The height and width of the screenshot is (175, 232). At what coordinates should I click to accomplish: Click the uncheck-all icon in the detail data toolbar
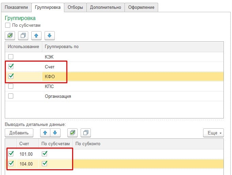coord(86,133)
